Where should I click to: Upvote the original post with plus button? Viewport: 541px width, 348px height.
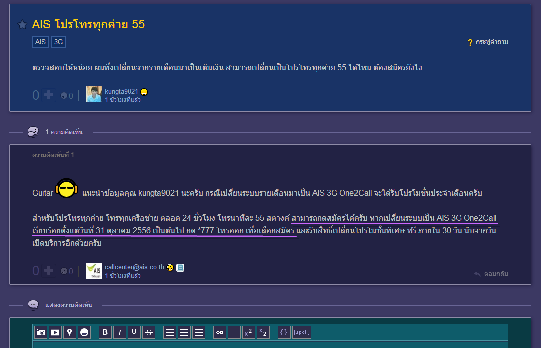coord(49,95)
